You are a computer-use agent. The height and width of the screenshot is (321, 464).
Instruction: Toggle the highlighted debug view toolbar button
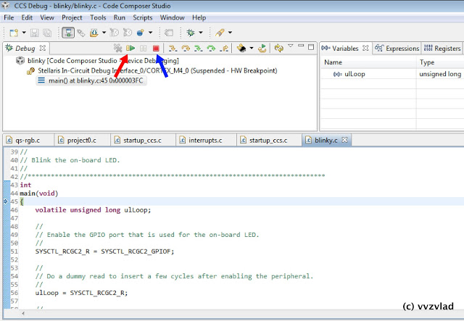[x=68, y=33]
